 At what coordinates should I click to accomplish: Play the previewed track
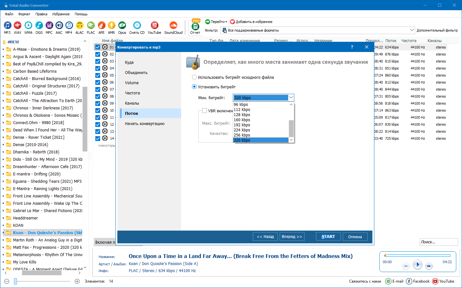click(x=417, y=264)
